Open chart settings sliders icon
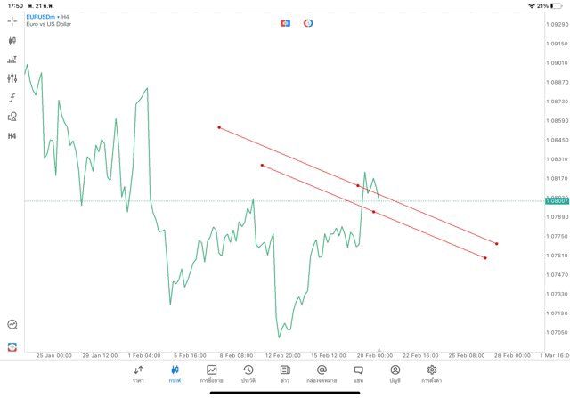The width and height of the screenshot is (570, 398). pyautogui.click(x=12, y=78)
